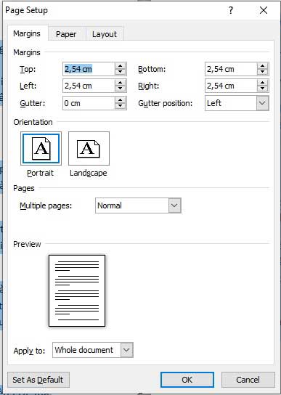Increase Left margin with up arrow
Image resolution: width=281 pixels, height=395 pixels.
point(121,83)
